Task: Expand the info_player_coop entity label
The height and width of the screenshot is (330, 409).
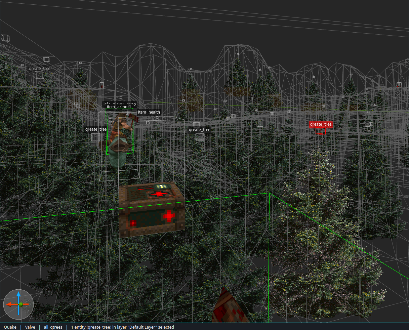Action: [x=120, y=104]
